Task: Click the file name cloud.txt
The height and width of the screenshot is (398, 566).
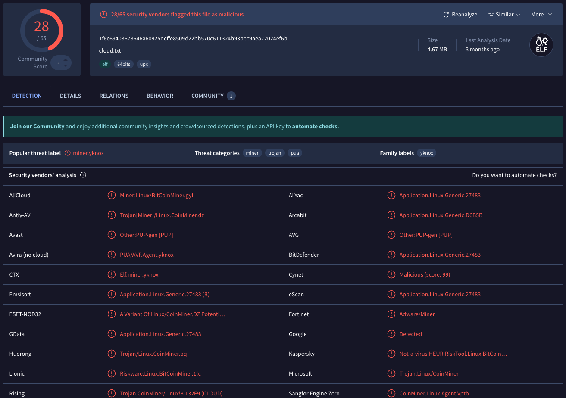Action: click(x=110, y=50)
